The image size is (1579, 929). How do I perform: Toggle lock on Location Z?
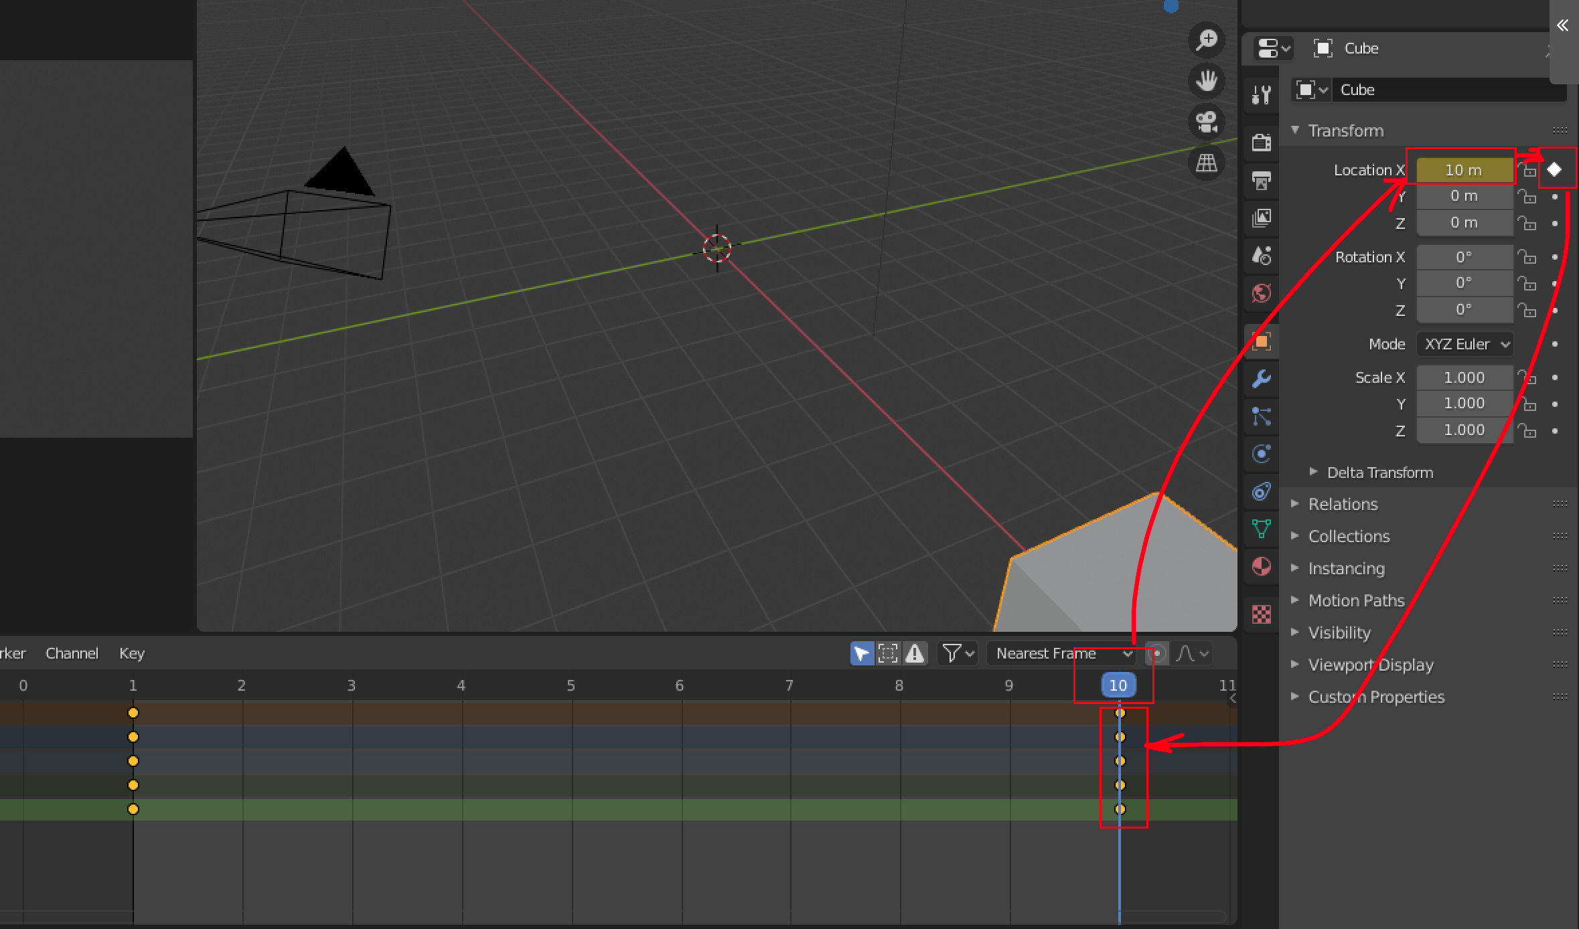(1527, 223)
